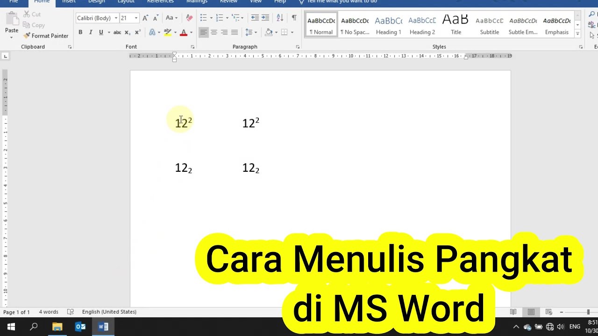Click the ruler tab selector
Viewport: 598px width, 336px height.
click(x=5, y=56)
